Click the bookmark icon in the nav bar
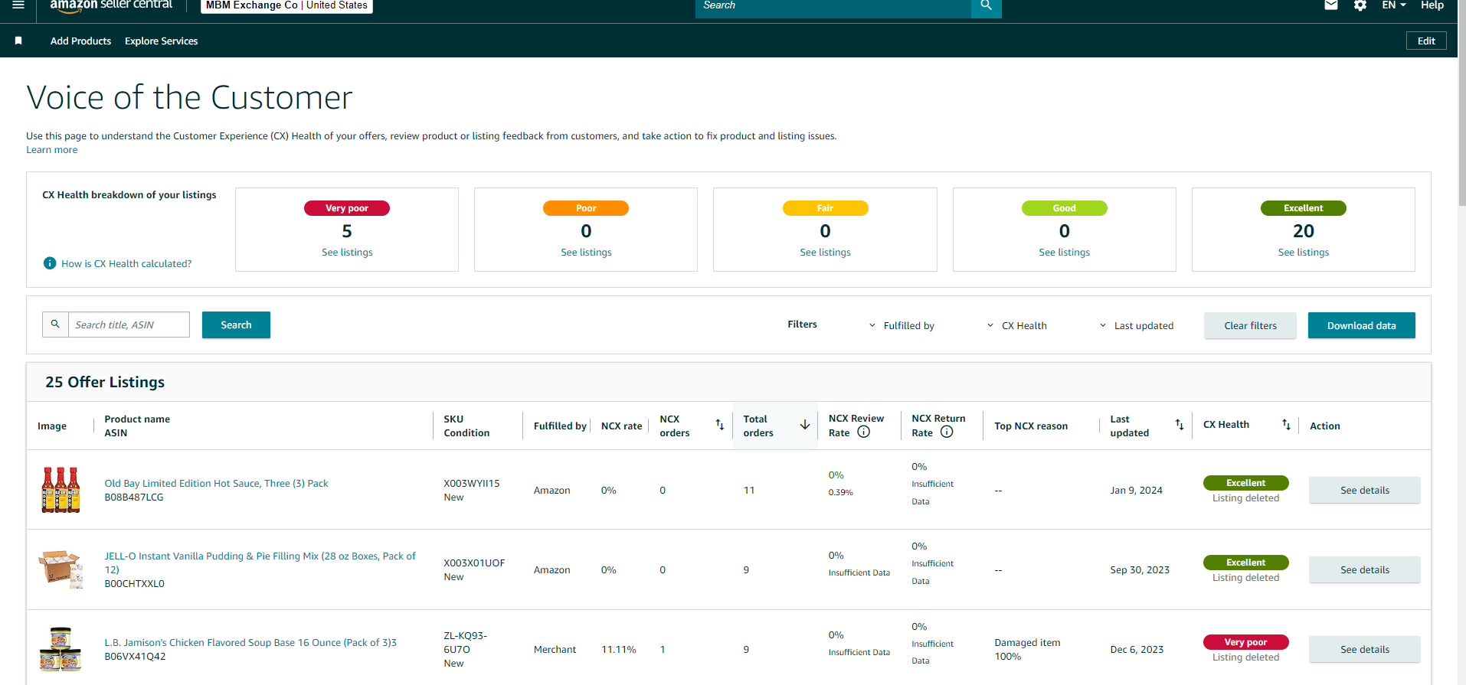1466x685 pixels. [18, 41]
